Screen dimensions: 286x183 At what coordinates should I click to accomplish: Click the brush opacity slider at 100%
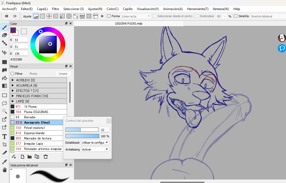pyautogui.click(x=82, y=136)
